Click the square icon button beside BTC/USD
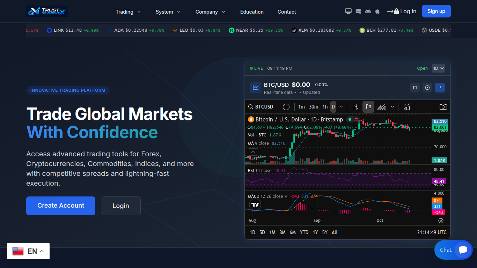 click(x=415, y=88)
